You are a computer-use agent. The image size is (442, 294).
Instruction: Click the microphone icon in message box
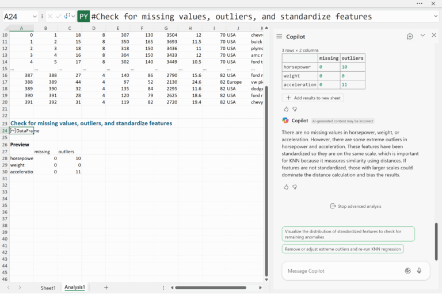(419, 270)
